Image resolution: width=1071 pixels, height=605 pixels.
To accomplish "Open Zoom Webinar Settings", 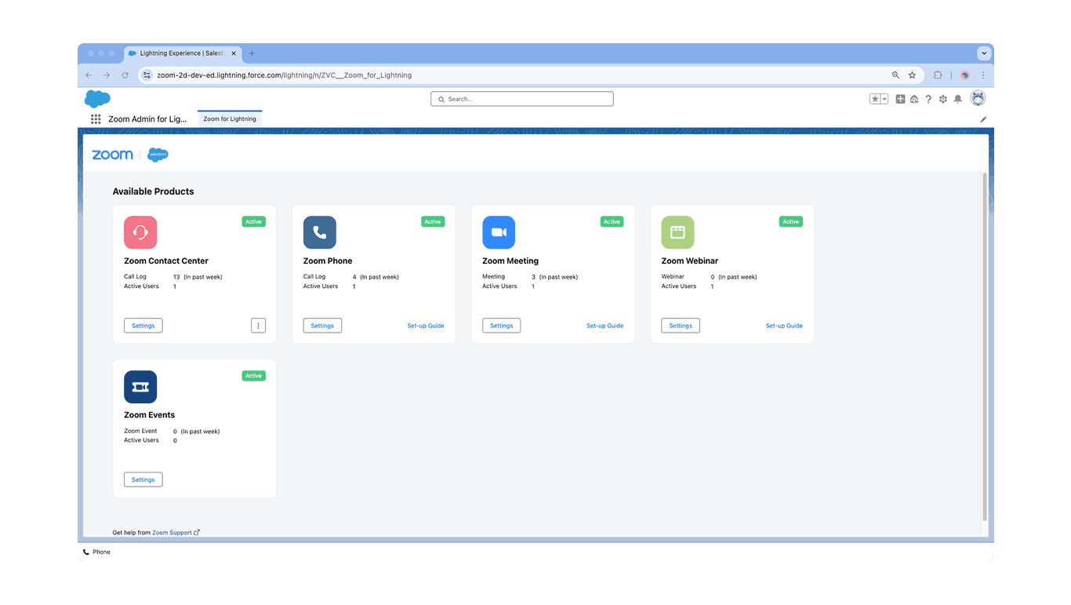I will click(x=681, y=326).
